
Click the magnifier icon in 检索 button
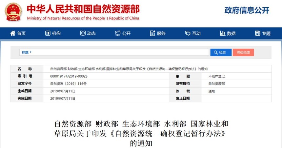click(x=216, y=52)
